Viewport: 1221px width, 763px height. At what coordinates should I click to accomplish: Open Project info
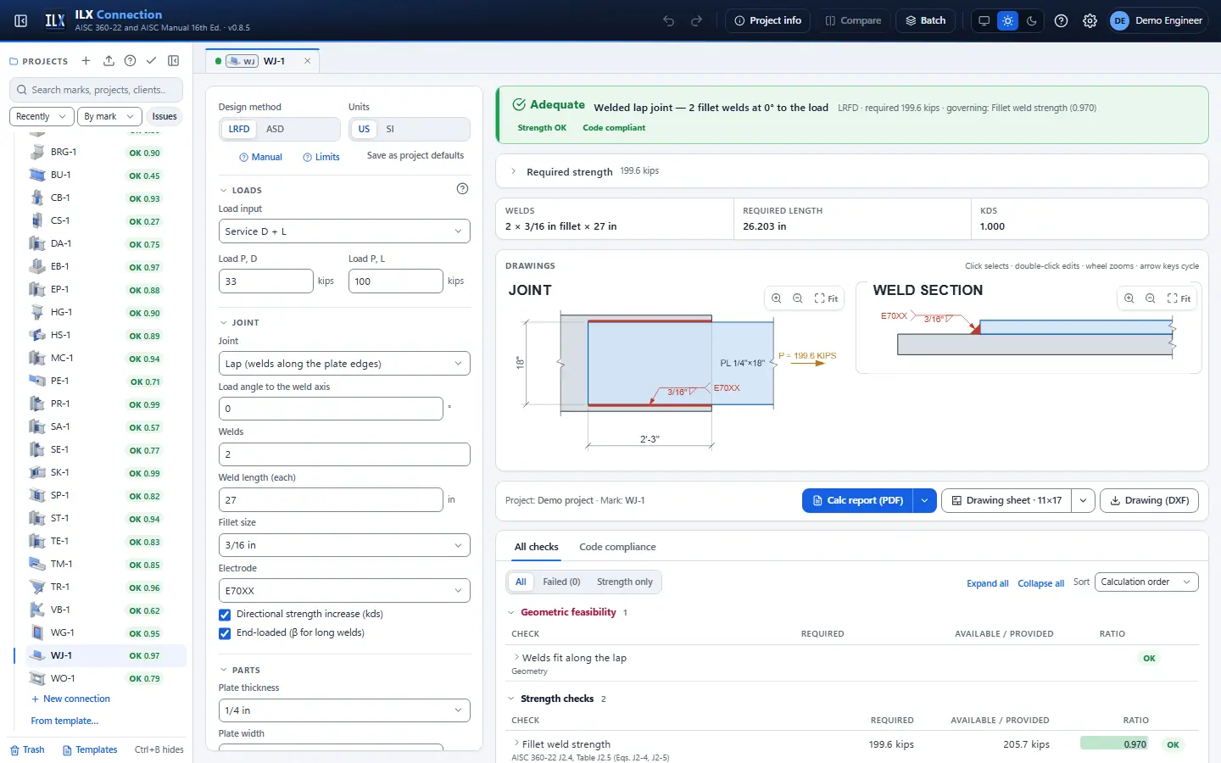(768, 20)
